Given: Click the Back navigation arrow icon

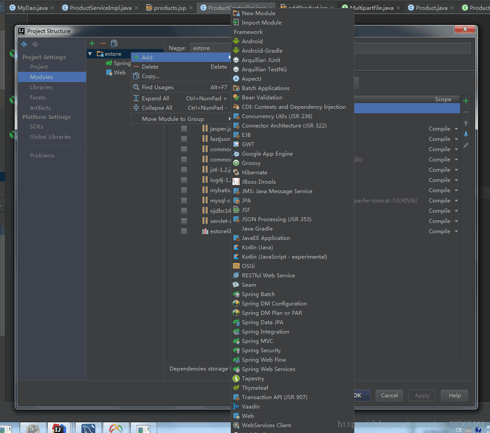Looking at the screenshot, I should click(x=24, y=44).
